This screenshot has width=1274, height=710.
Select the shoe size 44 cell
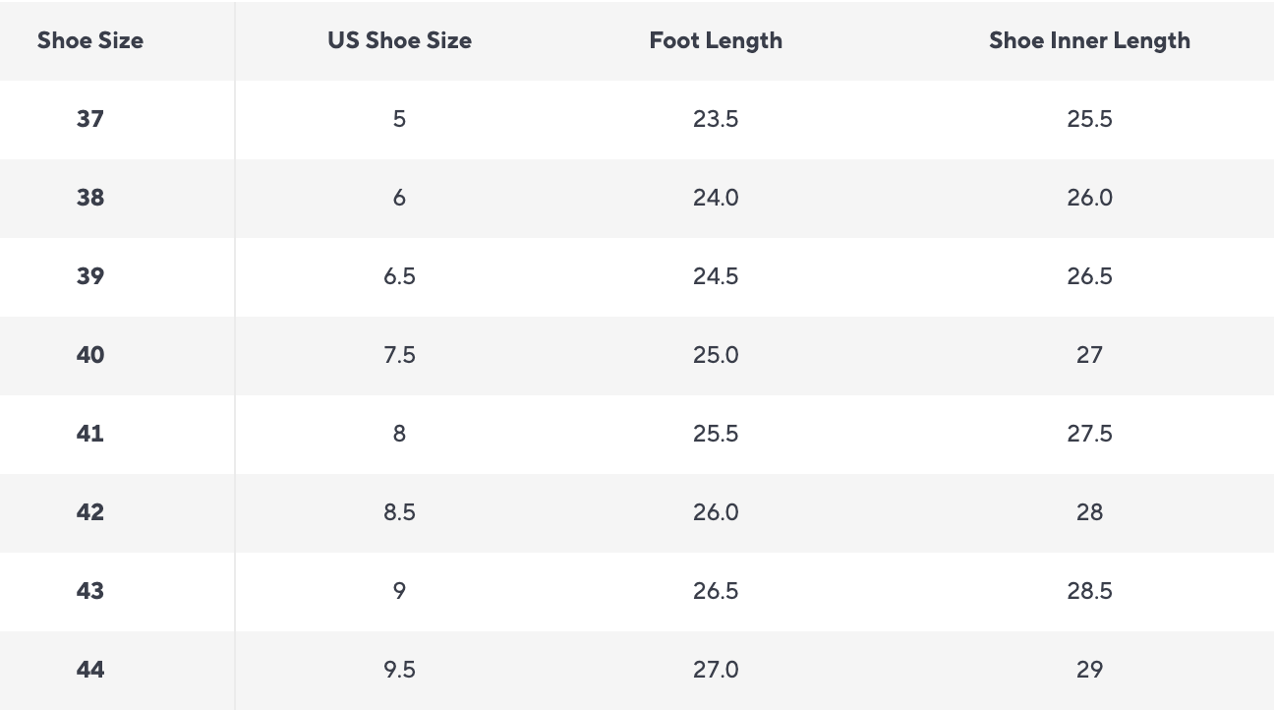[90, 670]
